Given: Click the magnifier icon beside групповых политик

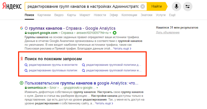Looking at the screenshot, I should coord(26,71).
